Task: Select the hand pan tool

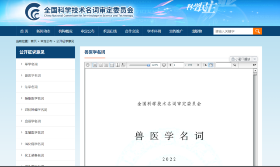Action: coord(211,65)
